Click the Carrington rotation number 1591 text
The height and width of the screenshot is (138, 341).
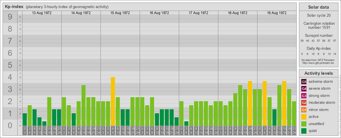click(319, 25)
